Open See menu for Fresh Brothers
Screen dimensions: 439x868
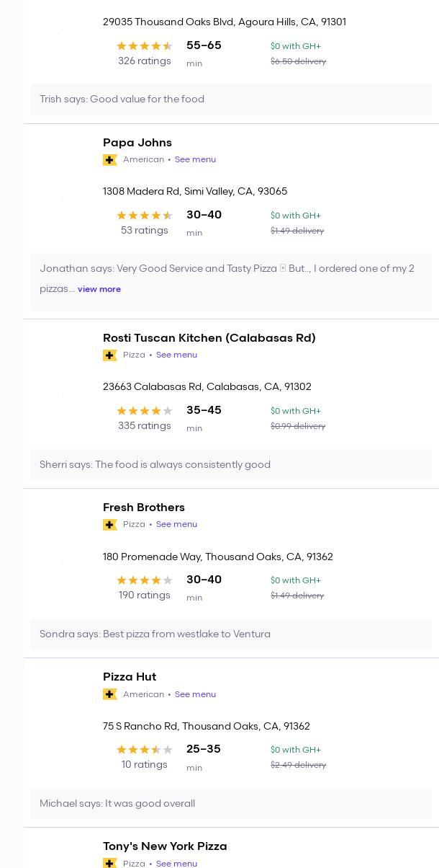pos(176,525)
